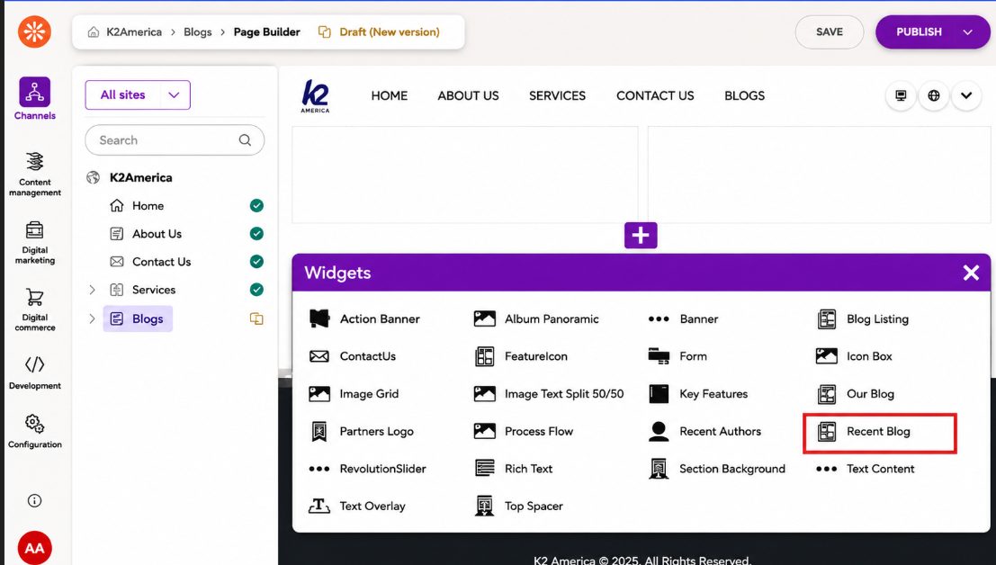Open the Channels sidebar section
Screen dimensions: 996x565
tap(35, 99)
